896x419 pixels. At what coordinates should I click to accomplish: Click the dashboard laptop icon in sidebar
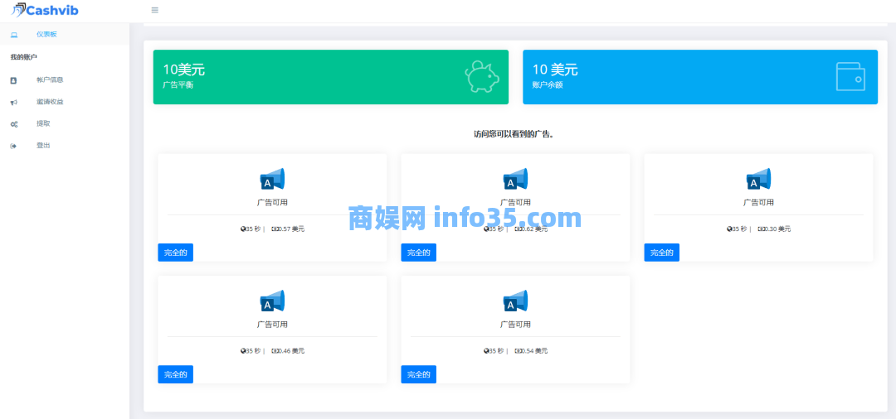point(14,35)
